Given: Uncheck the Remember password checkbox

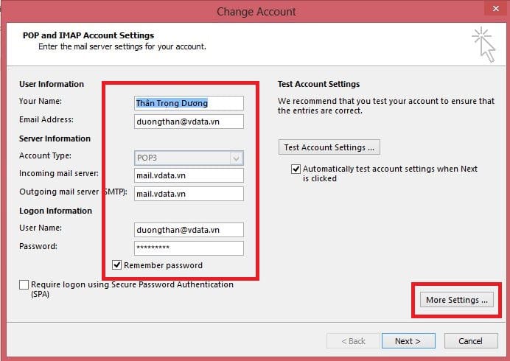Looking at the screenshot, I should [116, 265].
